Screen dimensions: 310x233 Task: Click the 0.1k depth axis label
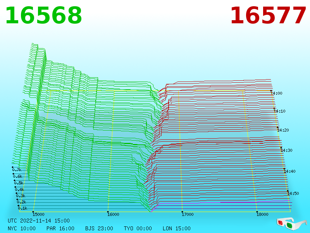(x=22, y=208)
